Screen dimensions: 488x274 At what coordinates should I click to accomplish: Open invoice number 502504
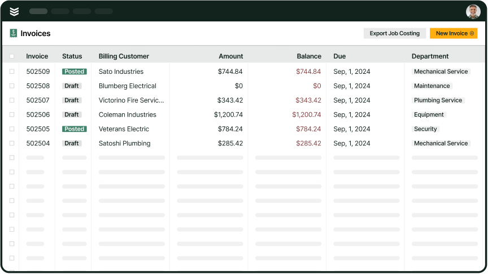tap(38, 143)
